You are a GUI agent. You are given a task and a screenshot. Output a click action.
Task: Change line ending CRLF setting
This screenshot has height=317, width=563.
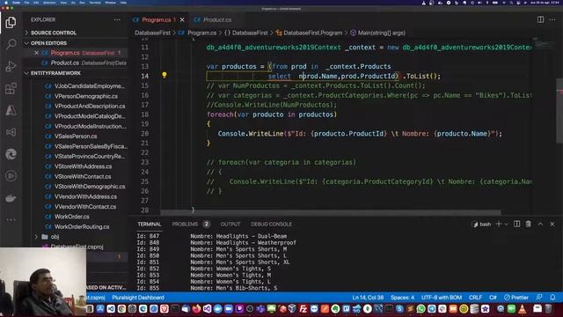[x=475, y=298]
